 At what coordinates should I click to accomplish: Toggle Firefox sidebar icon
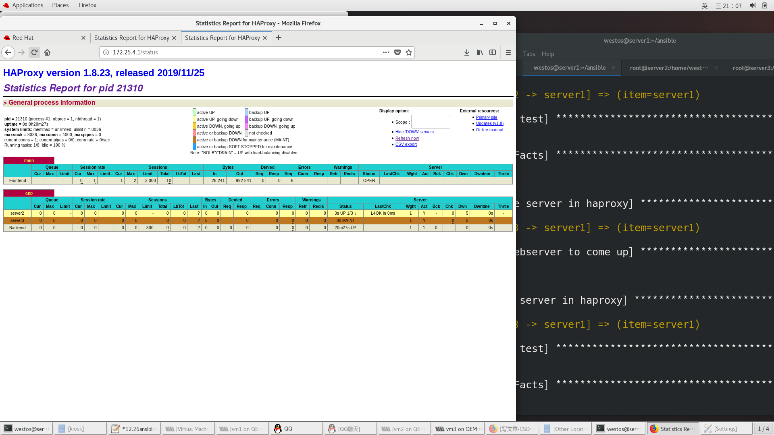pos(493,52)
